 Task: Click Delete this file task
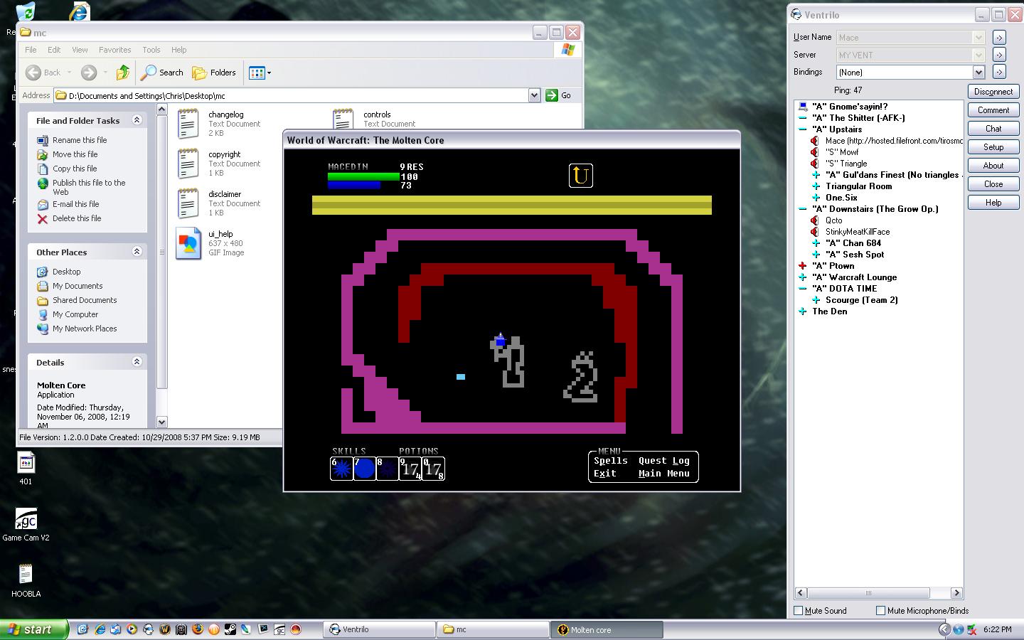click(76, 218)
